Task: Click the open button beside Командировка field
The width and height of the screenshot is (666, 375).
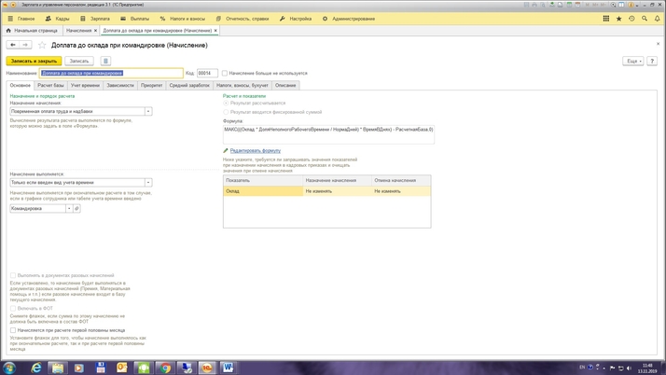Action: pyautogui.click(x=76, y=209)
